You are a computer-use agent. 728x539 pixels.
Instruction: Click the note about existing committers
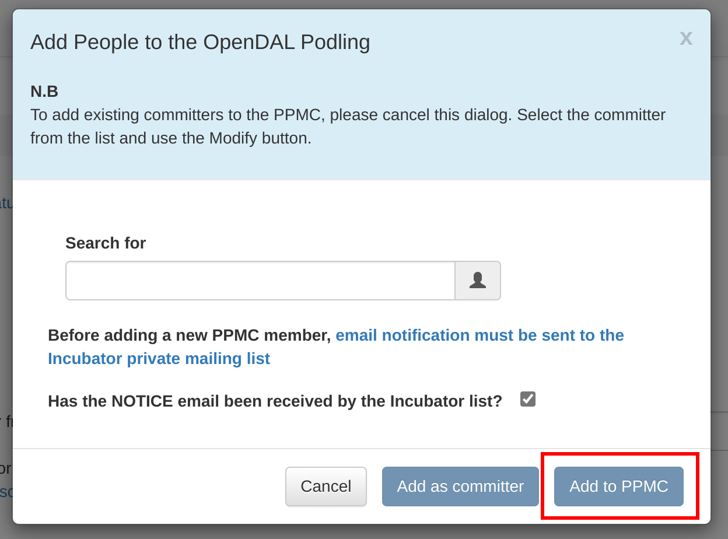[x=348, y=126]
